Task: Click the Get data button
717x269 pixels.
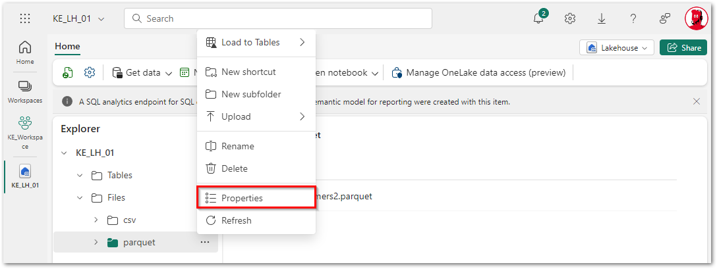Action: [x=136, y=72]
